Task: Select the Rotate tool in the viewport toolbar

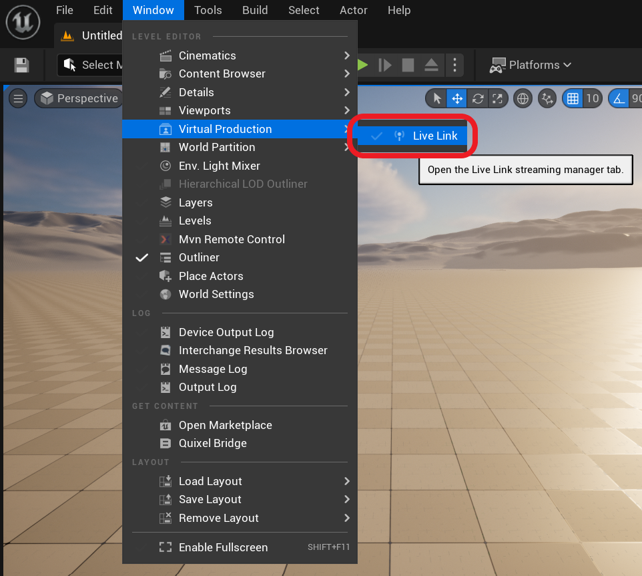Action: tap(478, 98)
